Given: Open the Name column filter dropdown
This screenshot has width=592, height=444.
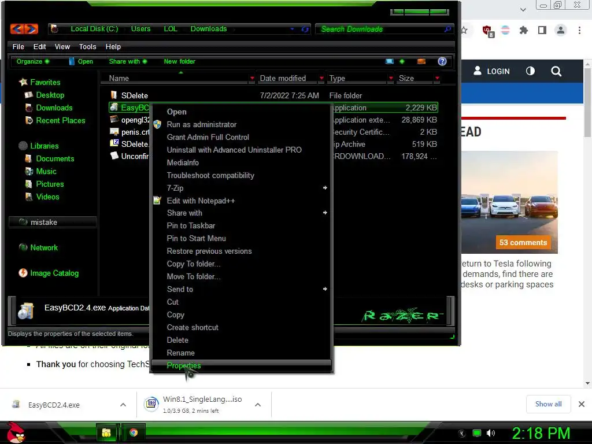Looking at the screenshot, I should 252,78.
